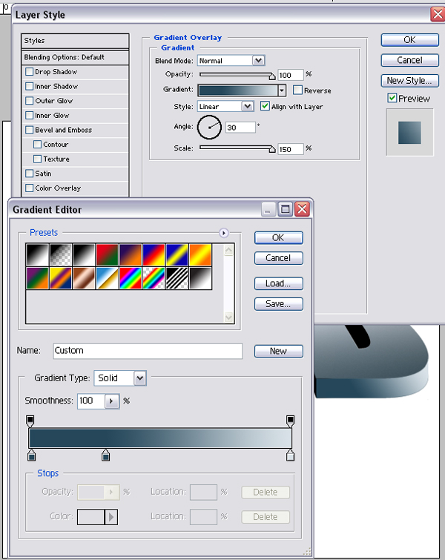Uncheck Align with Layer
445x560 pixels.
[x=265, y=106]
